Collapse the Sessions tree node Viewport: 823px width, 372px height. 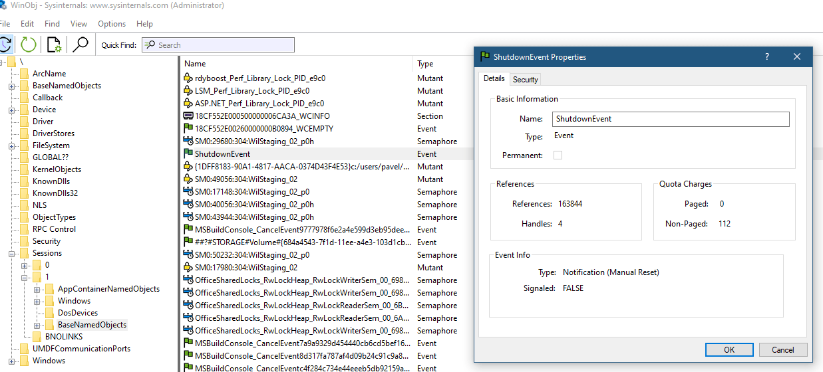pos(12,253)
